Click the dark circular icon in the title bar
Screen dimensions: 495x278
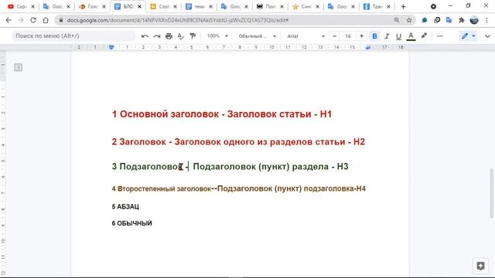point(433,7)
